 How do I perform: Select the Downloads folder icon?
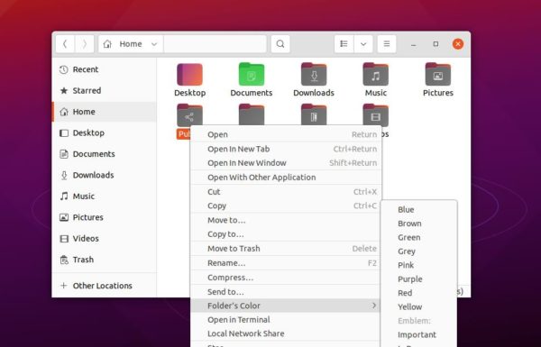[x=314, y=74]
